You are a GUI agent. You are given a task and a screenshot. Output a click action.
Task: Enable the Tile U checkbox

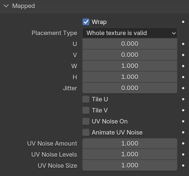click(x=86, y=99)
